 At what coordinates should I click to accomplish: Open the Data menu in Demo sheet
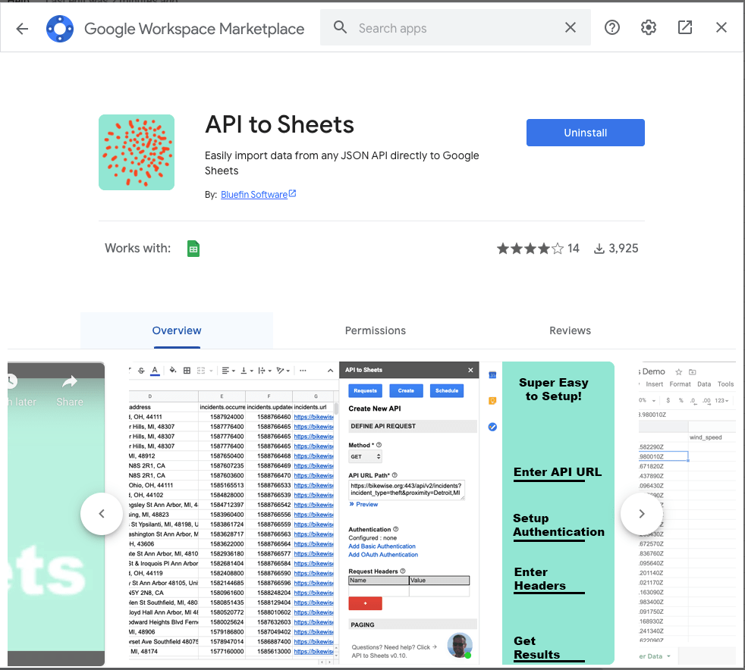pos(704,384)
